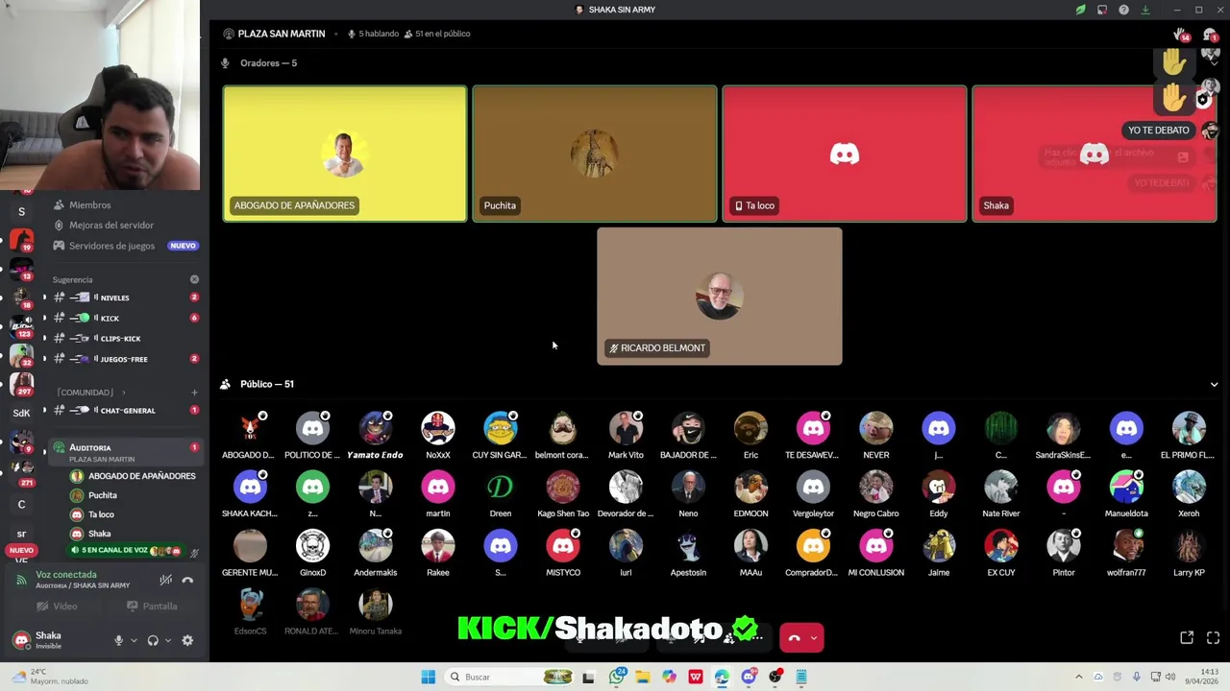Click NoXxX audience avatar
The image size is (1230, 691).
tap(438, 428)
